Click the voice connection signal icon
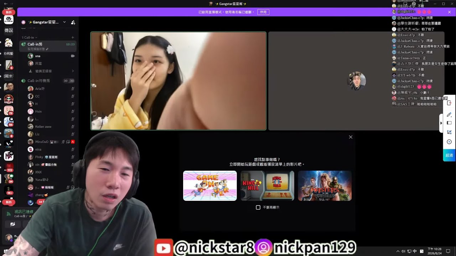456x256 pixels. 9,214
